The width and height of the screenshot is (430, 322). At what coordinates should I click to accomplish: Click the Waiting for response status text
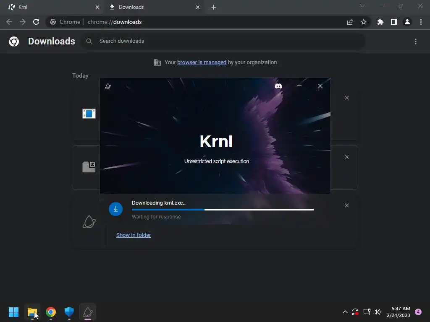156,217
